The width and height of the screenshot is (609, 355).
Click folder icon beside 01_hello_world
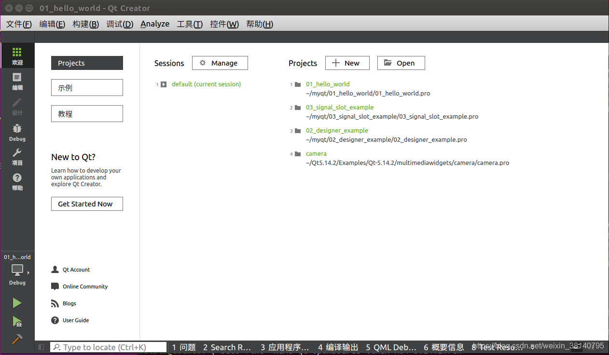[298, 84]
